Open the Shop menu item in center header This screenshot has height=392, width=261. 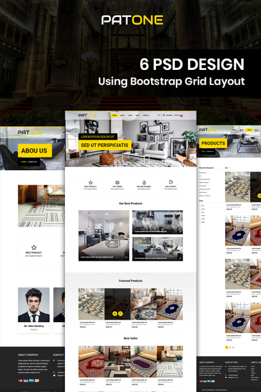click(130, 115)
